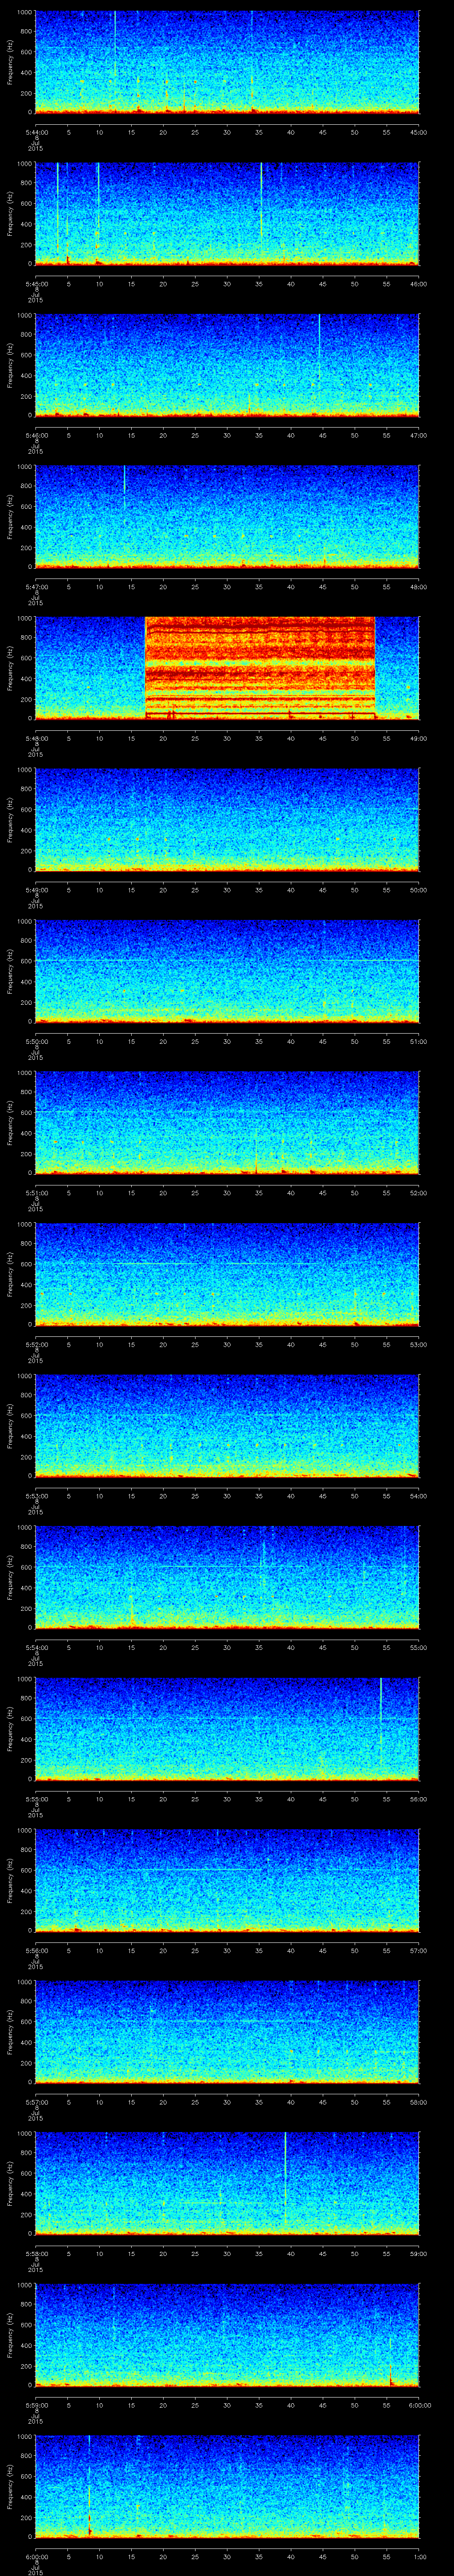
Task: Click the '58:00' end time label
Action: 419,2101
